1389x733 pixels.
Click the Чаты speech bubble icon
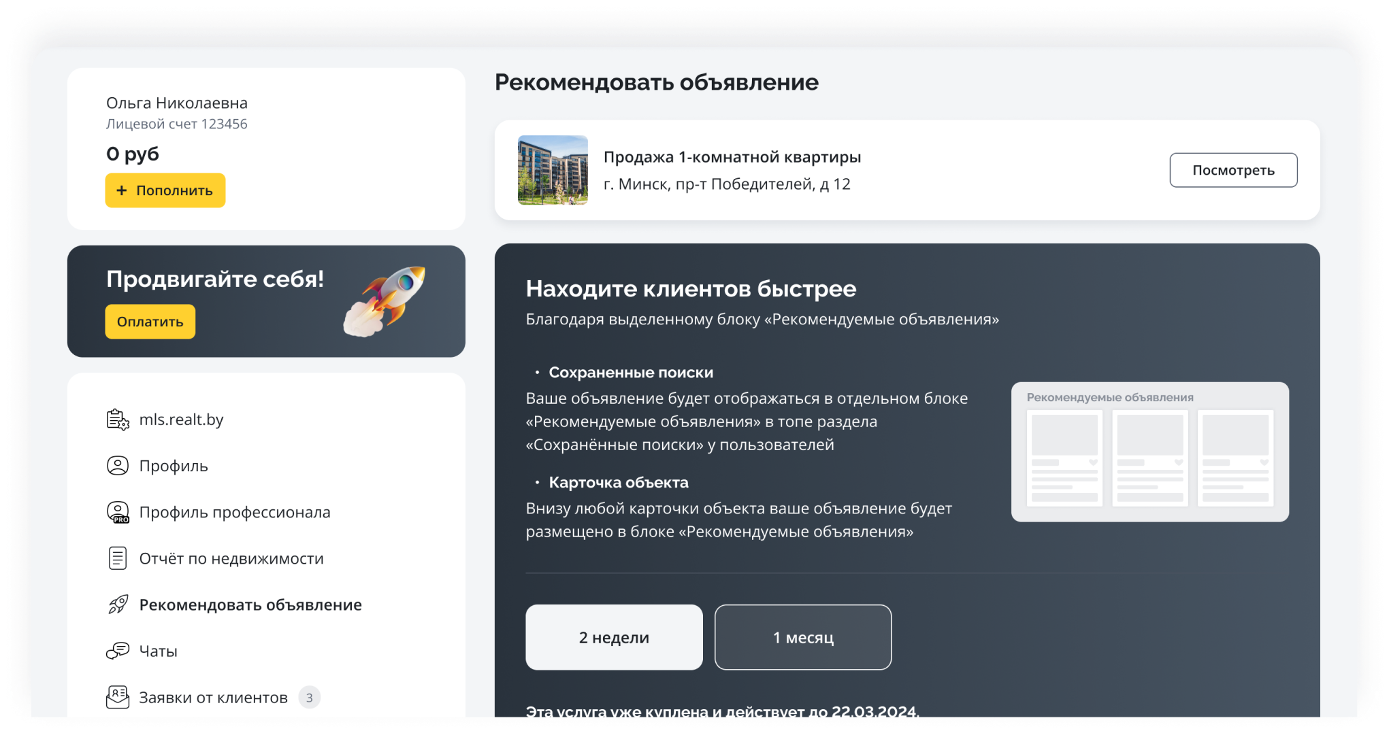[118, 651]
